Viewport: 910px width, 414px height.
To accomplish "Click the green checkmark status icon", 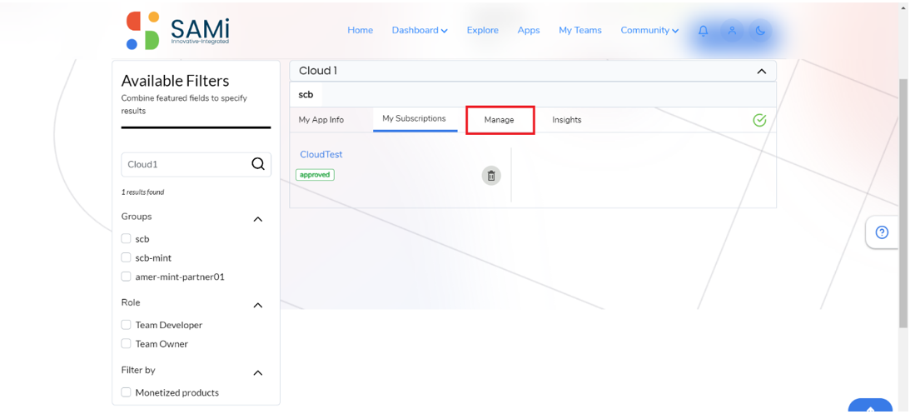I will pyautogui.click(x=759, y=120).
